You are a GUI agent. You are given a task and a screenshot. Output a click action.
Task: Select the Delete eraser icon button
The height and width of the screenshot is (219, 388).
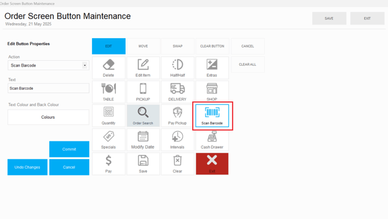(109, 68)
